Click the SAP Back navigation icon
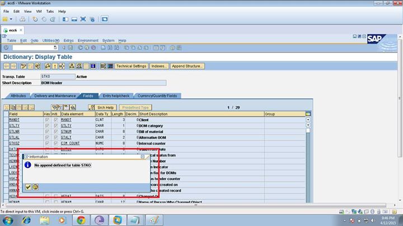Screen dimensions: 403x226 (x=80, y=48)
